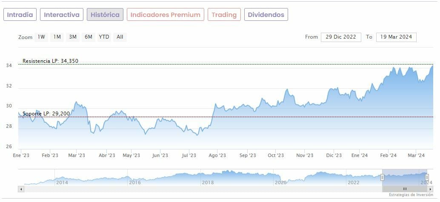This screenshot has width=440, height=202.
Task: Switch to the Interactiva tab
Action: [62, 15]
